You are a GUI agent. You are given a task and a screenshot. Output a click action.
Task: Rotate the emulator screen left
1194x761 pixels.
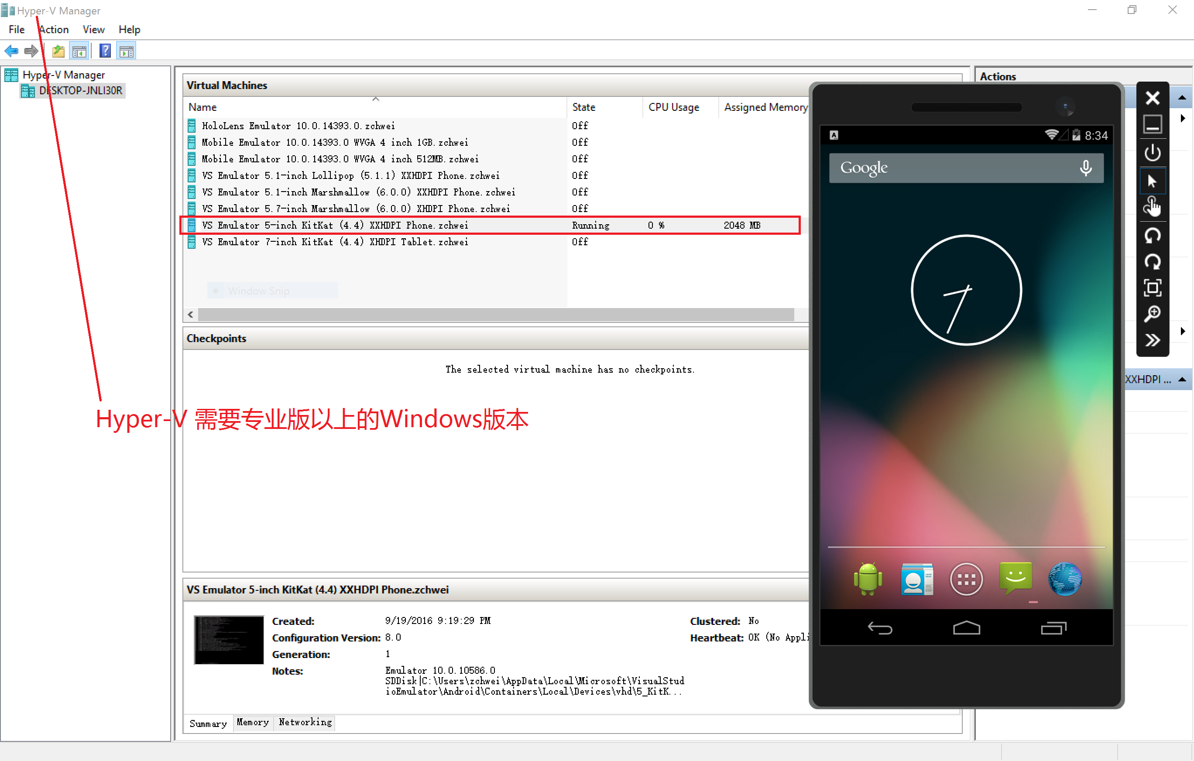pos(1153,235)
